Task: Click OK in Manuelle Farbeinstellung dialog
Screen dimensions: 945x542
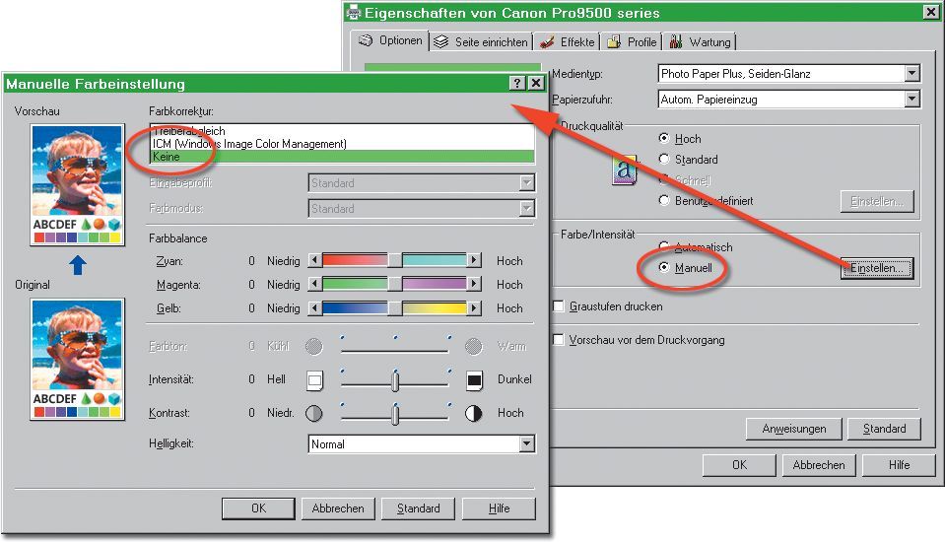Action: click(258, 508)
